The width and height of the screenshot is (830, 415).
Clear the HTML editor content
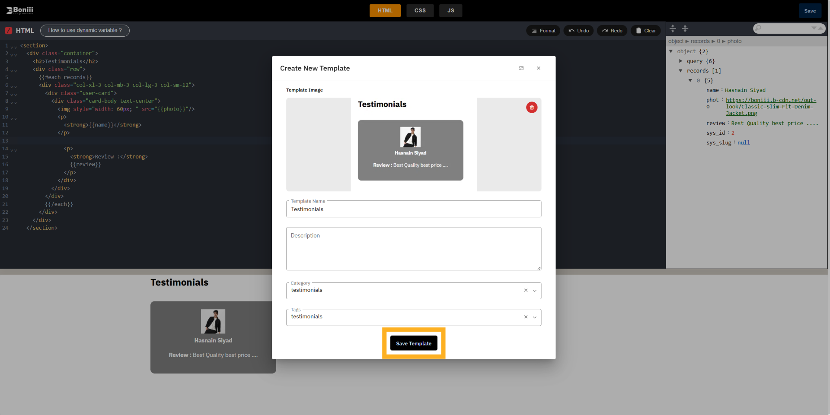point(646,31)
